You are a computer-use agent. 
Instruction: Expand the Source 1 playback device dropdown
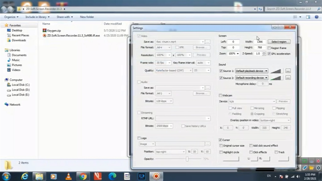coord(266,71)
